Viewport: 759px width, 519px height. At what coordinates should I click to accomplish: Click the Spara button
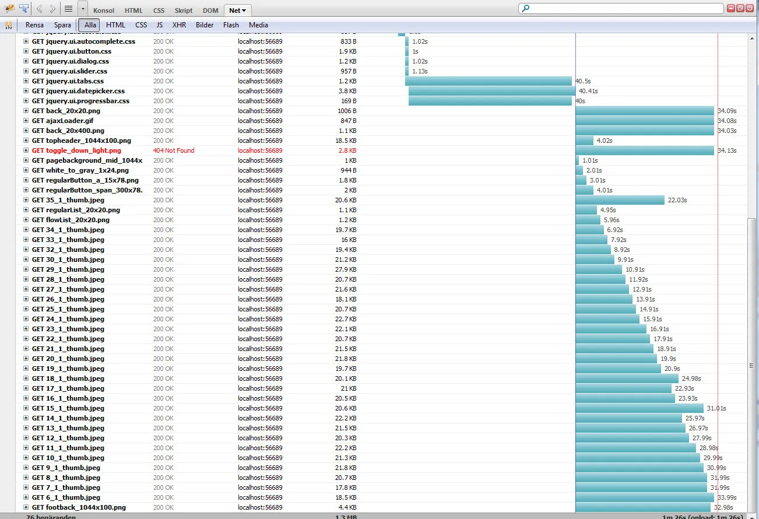click(x=62, y=25)
